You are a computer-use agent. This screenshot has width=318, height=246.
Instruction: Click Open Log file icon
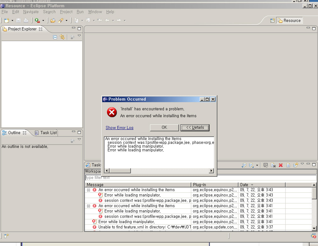click(x=288, y=165)
